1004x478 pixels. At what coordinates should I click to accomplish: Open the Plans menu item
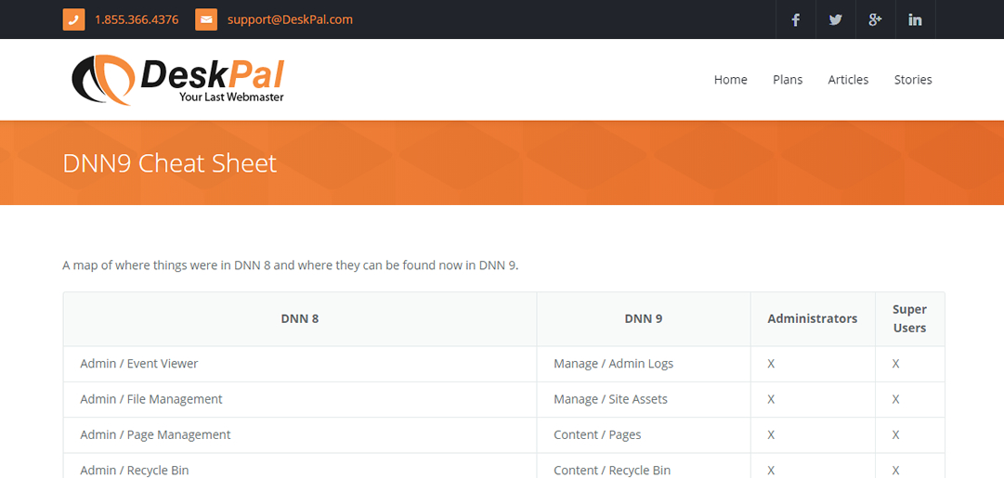coord(788,80)
